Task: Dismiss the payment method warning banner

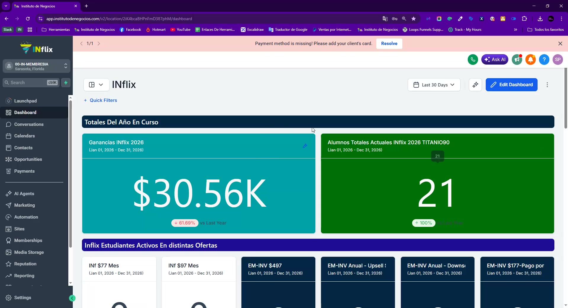Action: (560, 44)
